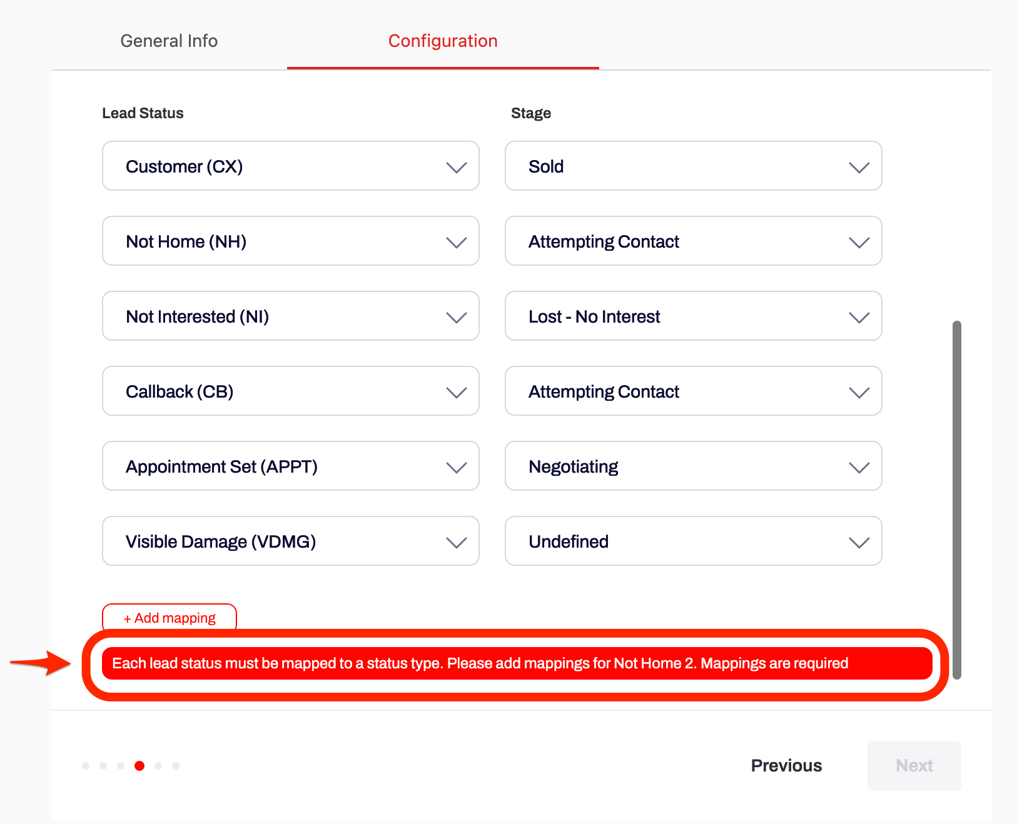Select the Configuration tab
Screen dimensions: 1017x824
click(443, 41)
